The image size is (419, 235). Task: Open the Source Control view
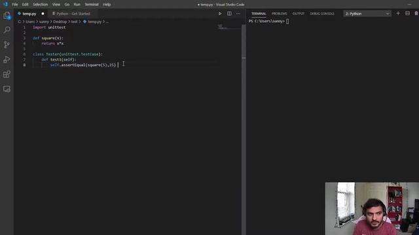click(x=7, y=44)
